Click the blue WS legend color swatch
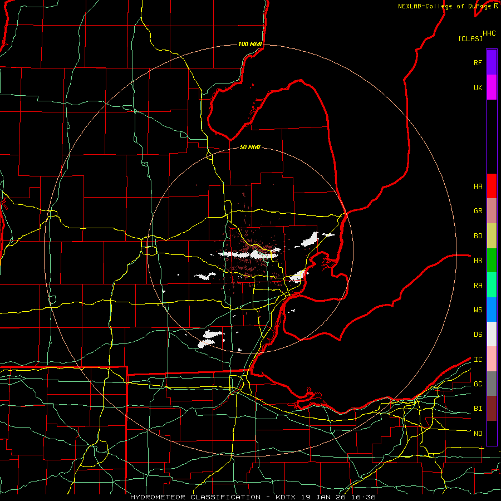The width and height of the screenshot is (501, 501). point(492,310)
